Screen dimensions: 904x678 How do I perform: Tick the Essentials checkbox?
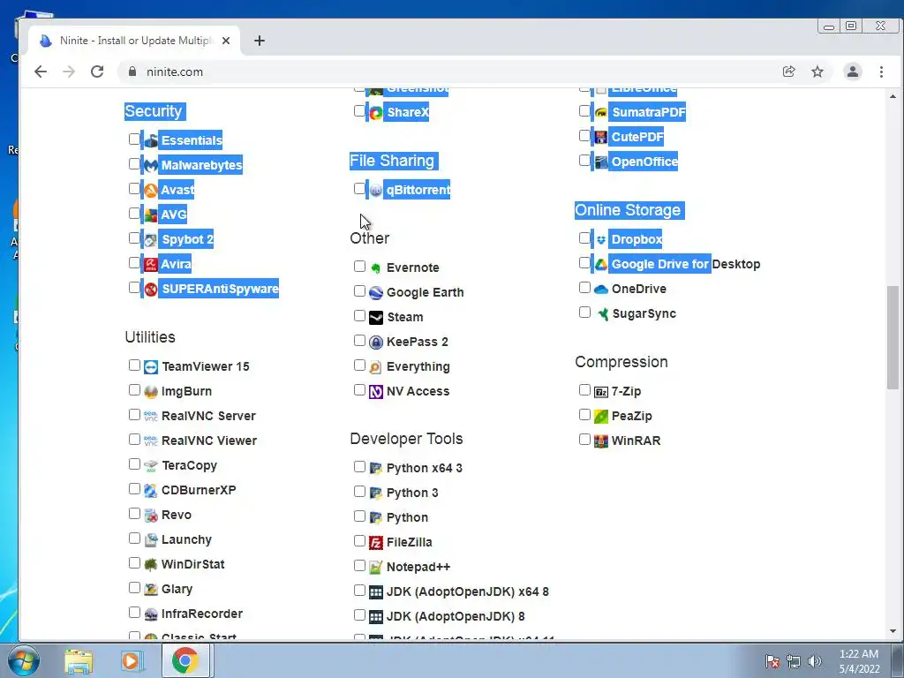click(134, 139)
